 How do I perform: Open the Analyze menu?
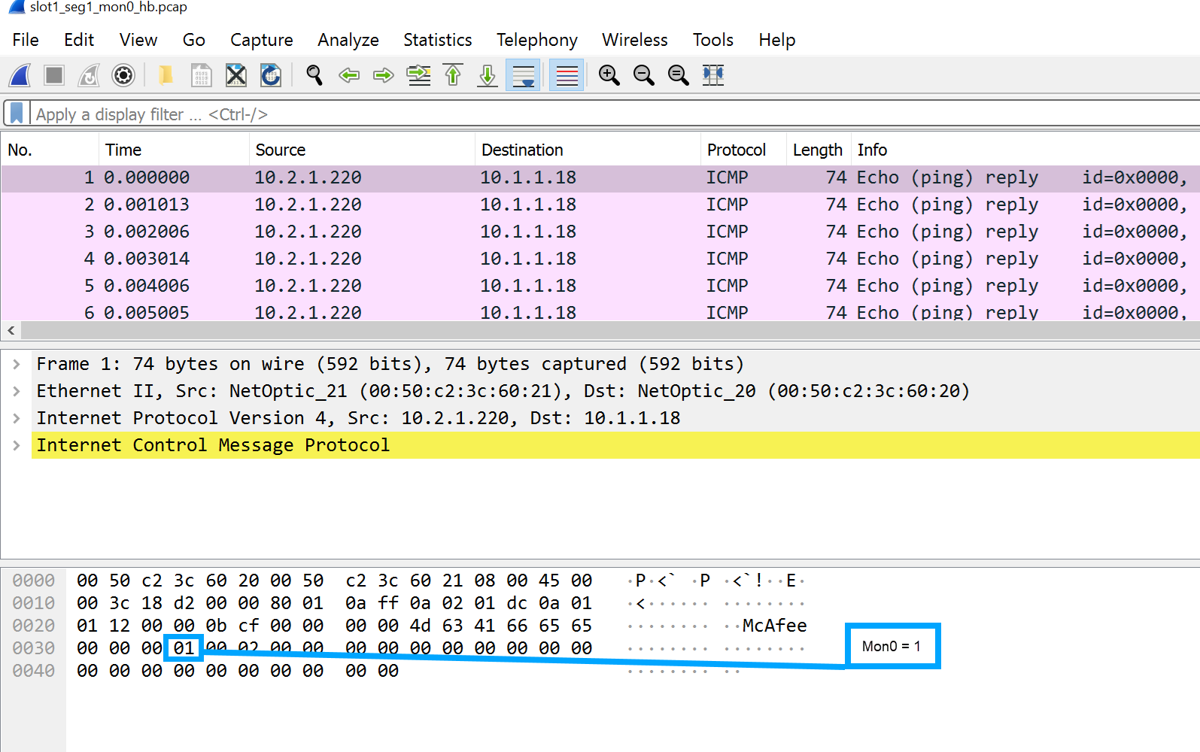348,40
